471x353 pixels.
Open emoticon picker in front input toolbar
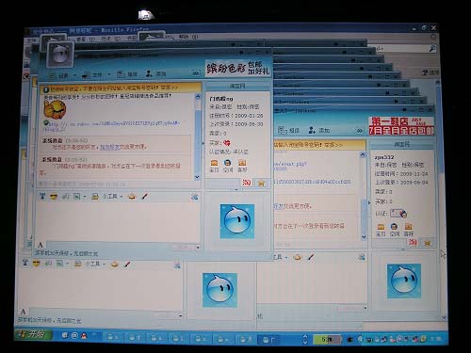click(54, 197)
